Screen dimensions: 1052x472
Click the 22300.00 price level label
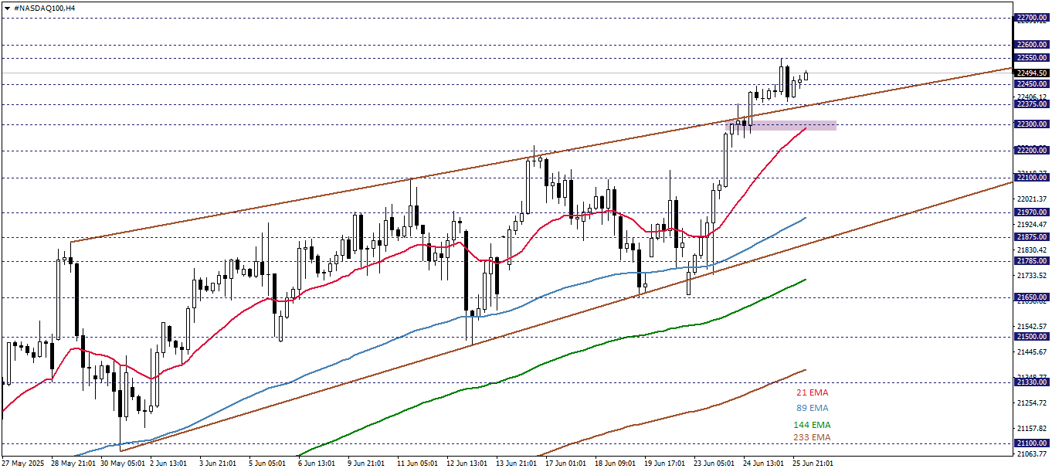point(1032,124)
